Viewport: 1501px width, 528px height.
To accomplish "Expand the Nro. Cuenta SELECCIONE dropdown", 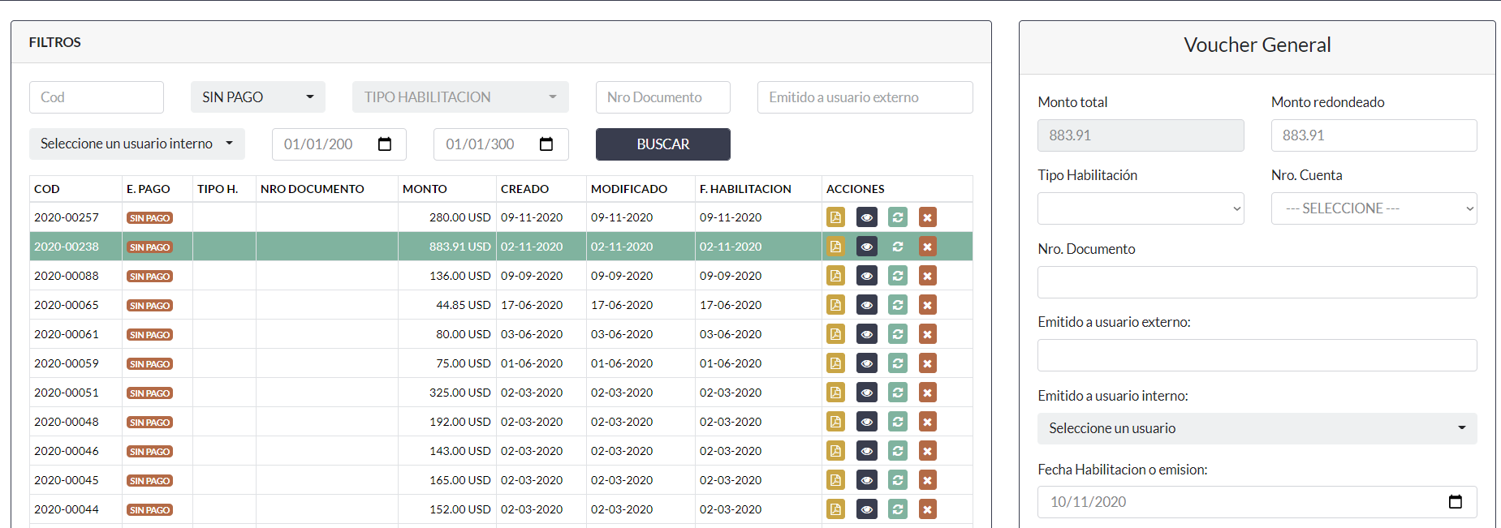I will pos(1373,208).
